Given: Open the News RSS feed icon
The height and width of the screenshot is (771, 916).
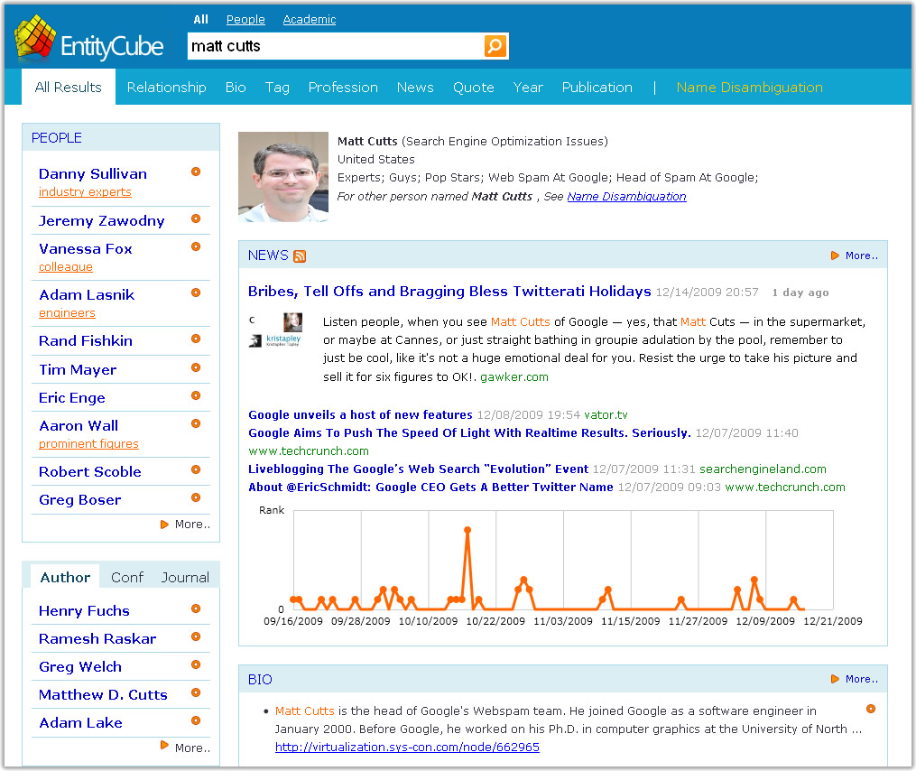Looking at the screenshot, I should [300, 256].
